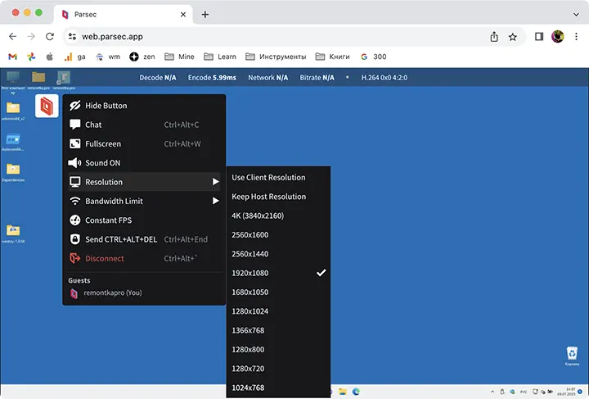Screen dimensions: 589x399
Task: Expand the Resolution submenu arrow
Action: 216,182
